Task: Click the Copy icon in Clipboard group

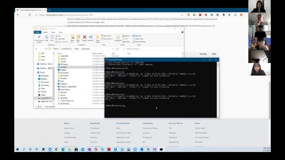Action: point(46,37)
